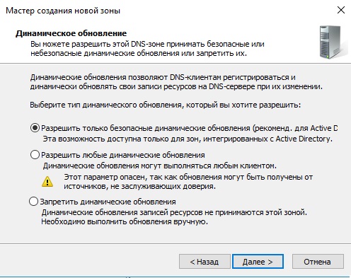Viewport: 351px width, 278px height.
Task: Click the Active Directory availability note text
Action: (188, 139)
